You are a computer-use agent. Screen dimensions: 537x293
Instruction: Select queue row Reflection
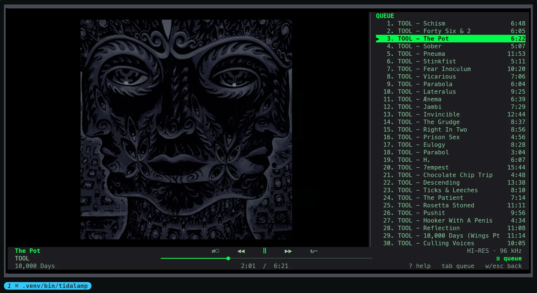click(x=451, y=228)
